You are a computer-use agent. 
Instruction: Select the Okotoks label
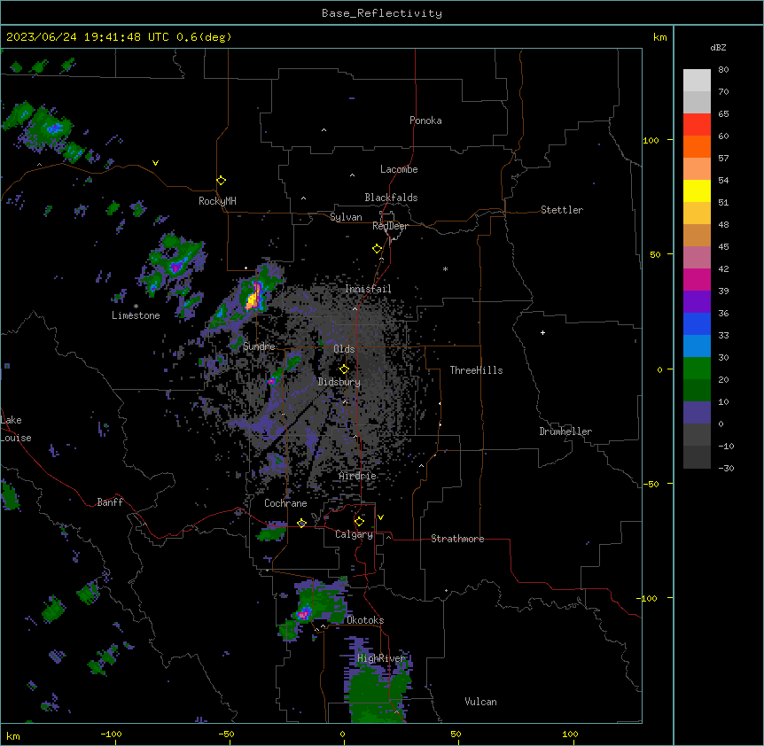tap(365, 620)
